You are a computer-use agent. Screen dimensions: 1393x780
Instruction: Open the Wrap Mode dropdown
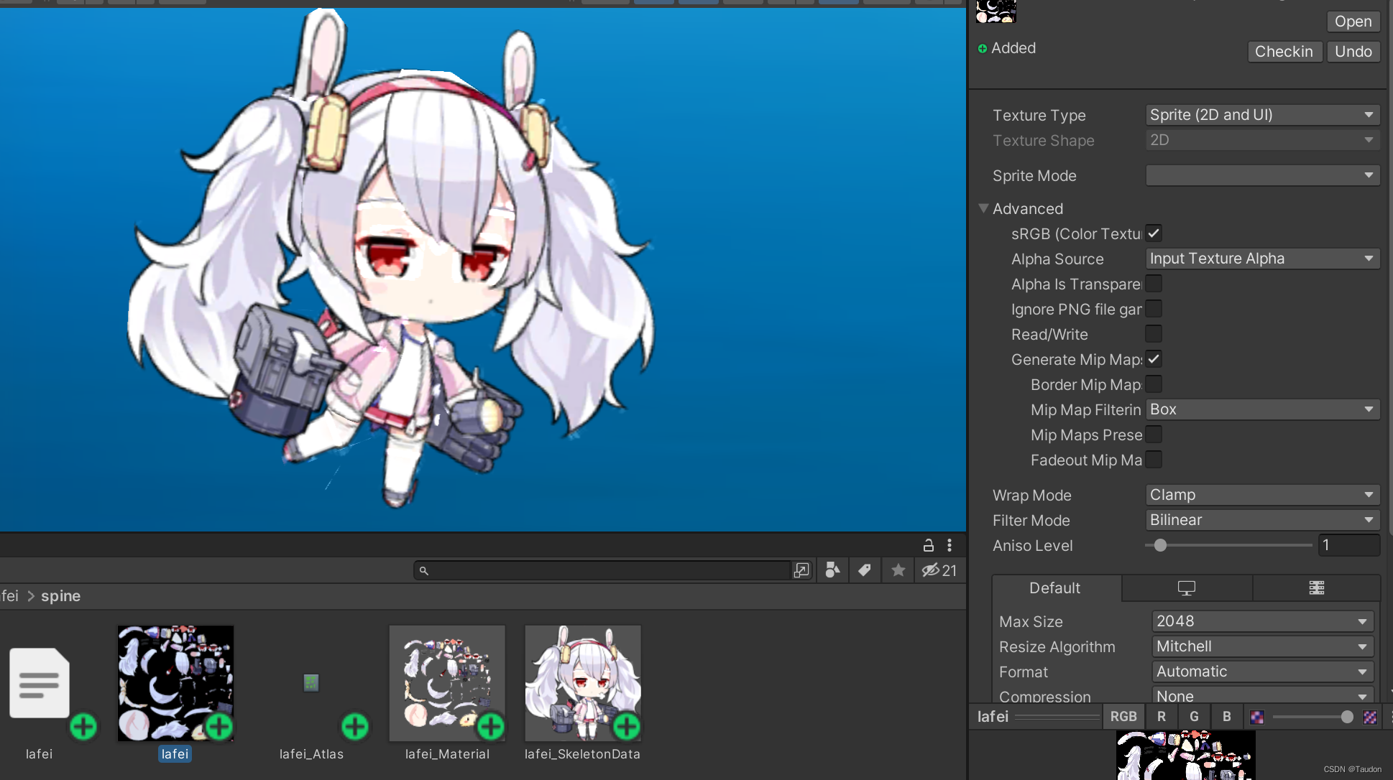click(x=1262, y=495)
